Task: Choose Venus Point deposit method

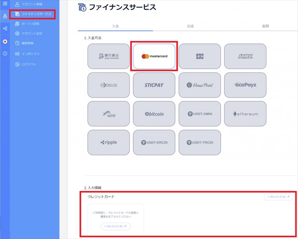Action: point(200,85)
